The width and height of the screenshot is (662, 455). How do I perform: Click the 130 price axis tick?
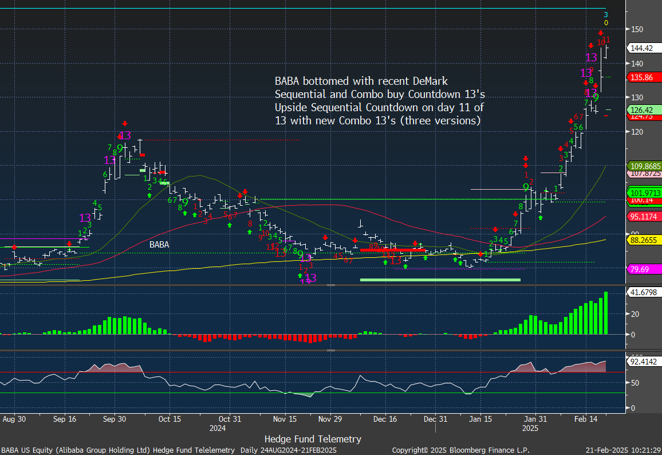[637, 97]
